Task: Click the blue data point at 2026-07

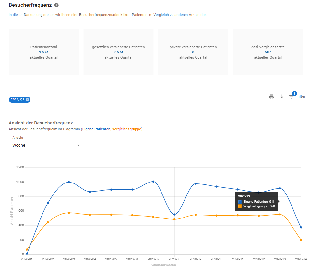Action: coord(153,182)
